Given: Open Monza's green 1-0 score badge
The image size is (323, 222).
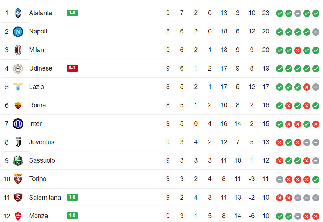Looking at the screenshot, I should click(x=72, y=216).
